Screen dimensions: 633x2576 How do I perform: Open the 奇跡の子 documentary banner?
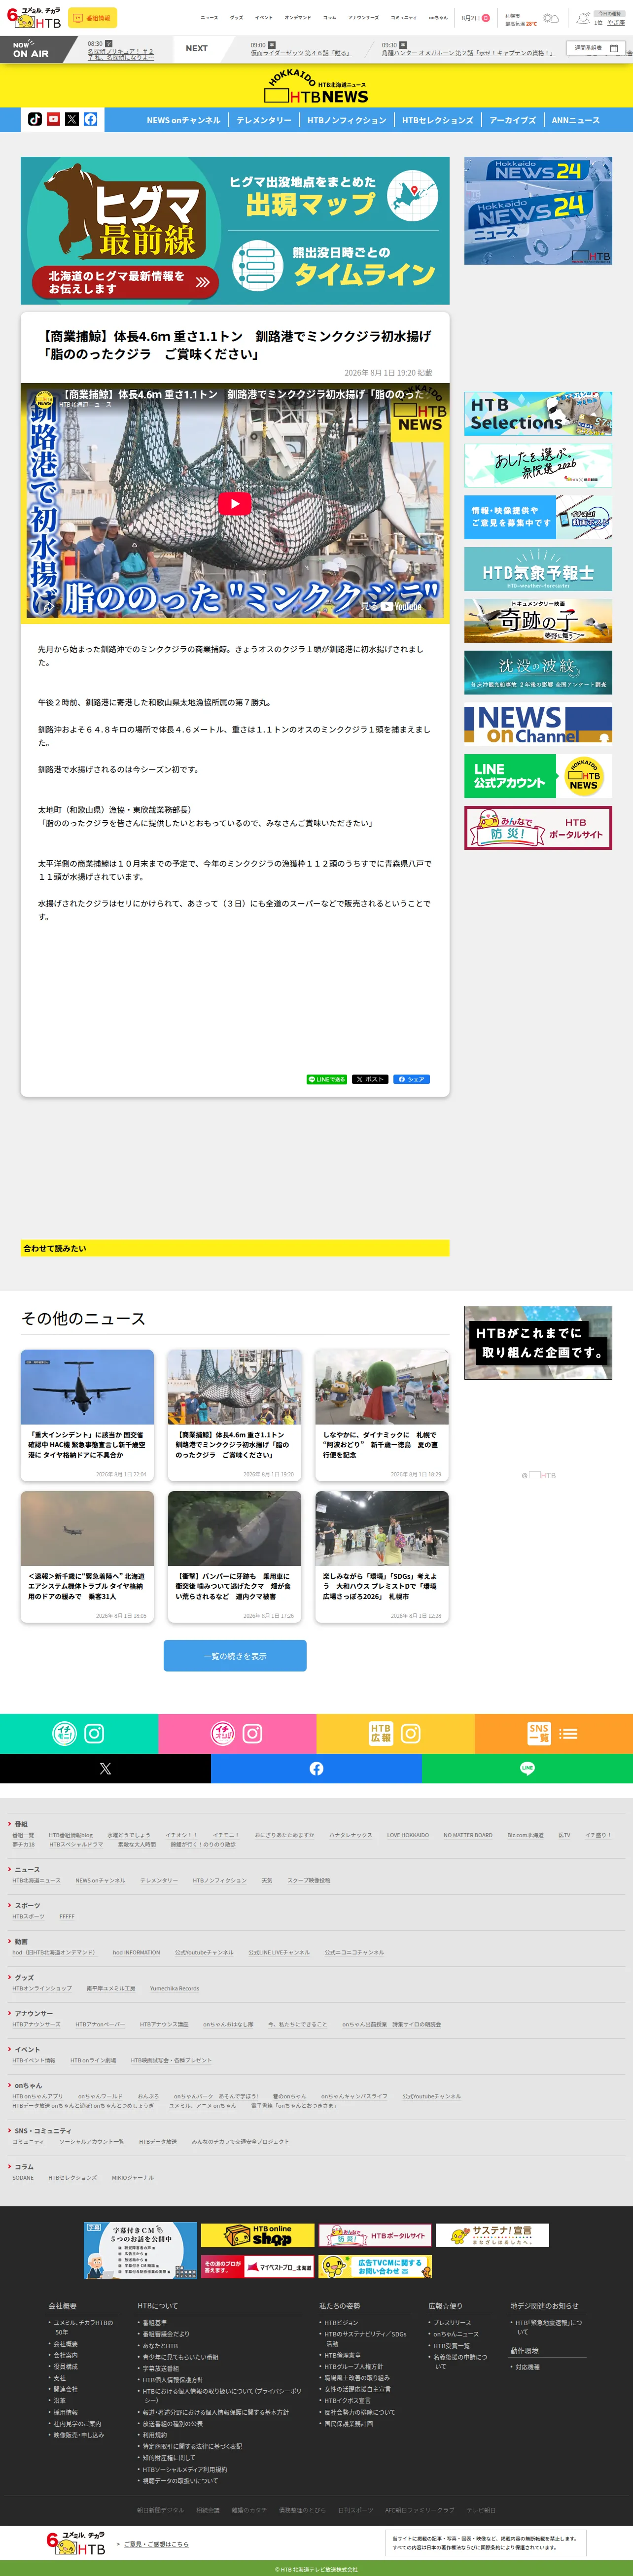538,621
